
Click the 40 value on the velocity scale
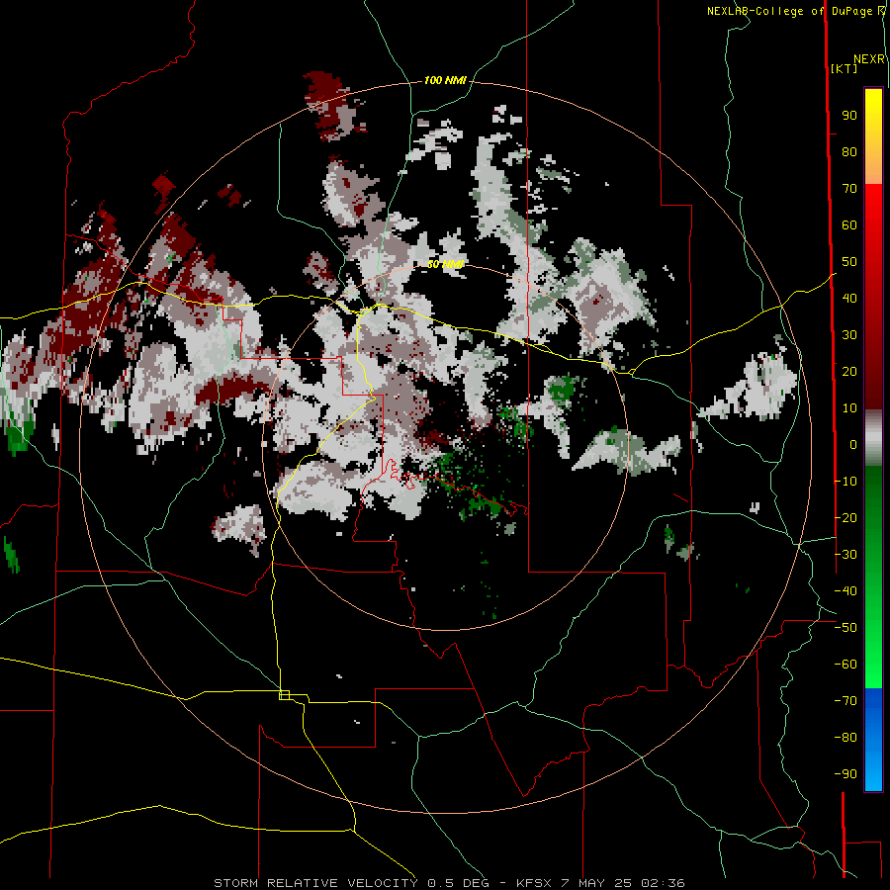[849, 298]
